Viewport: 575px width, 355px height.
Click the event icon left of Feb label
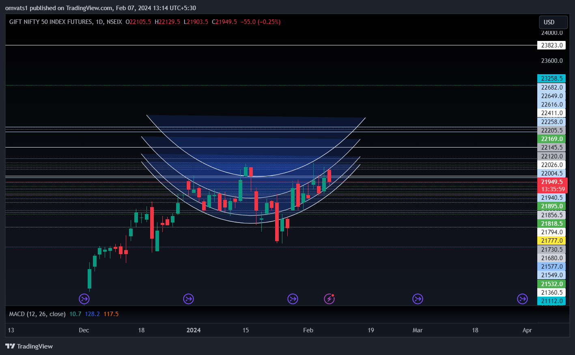click(293, 299)
